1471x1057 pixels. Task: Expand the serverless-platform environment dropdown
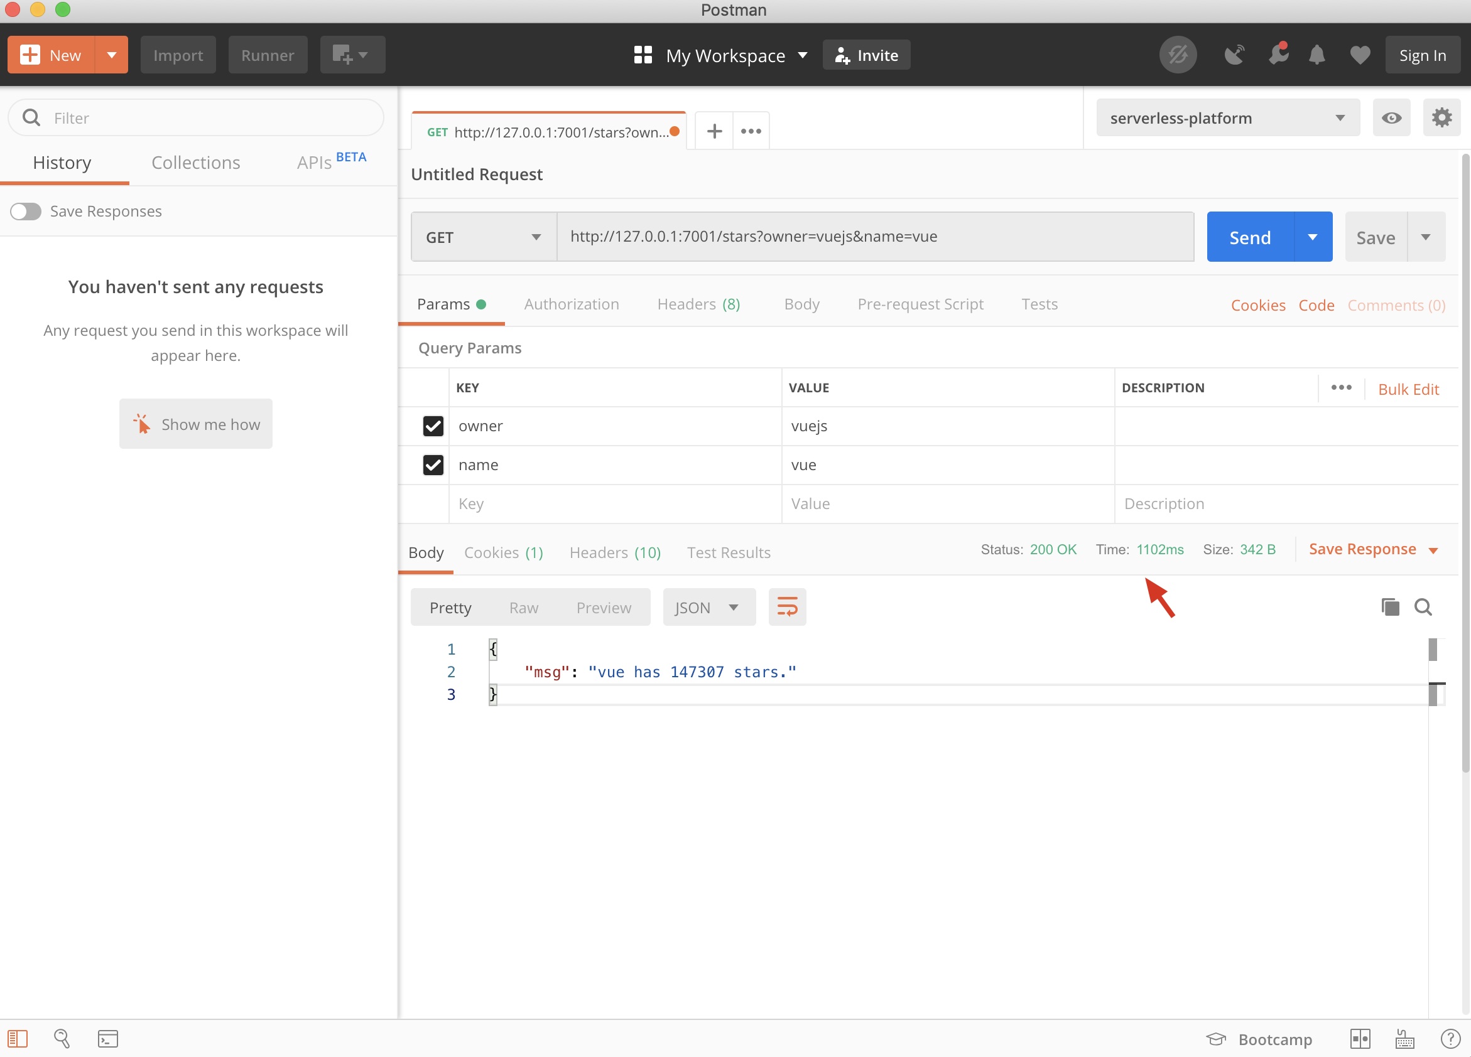pyautogui.click(x=1227, y=118)
